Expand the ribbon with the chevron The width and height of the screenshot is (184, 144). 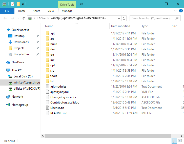click(175, 11)
